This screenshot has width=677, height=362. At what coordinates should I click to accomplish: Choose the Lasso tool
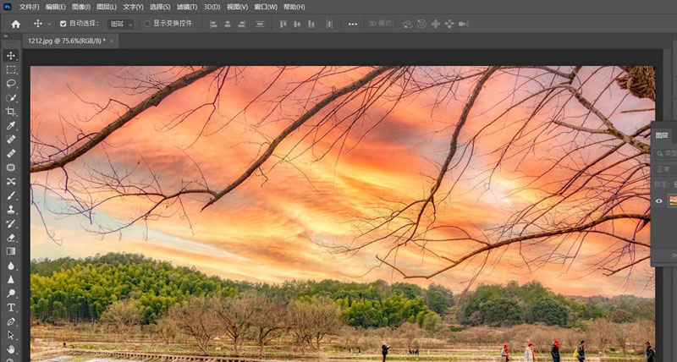point(11,84)
